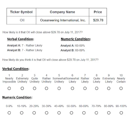Choose 'Extremely Likely' verbal radio button
The width and height of the screenshot is (129, 131).
click(x=109, y=88)
